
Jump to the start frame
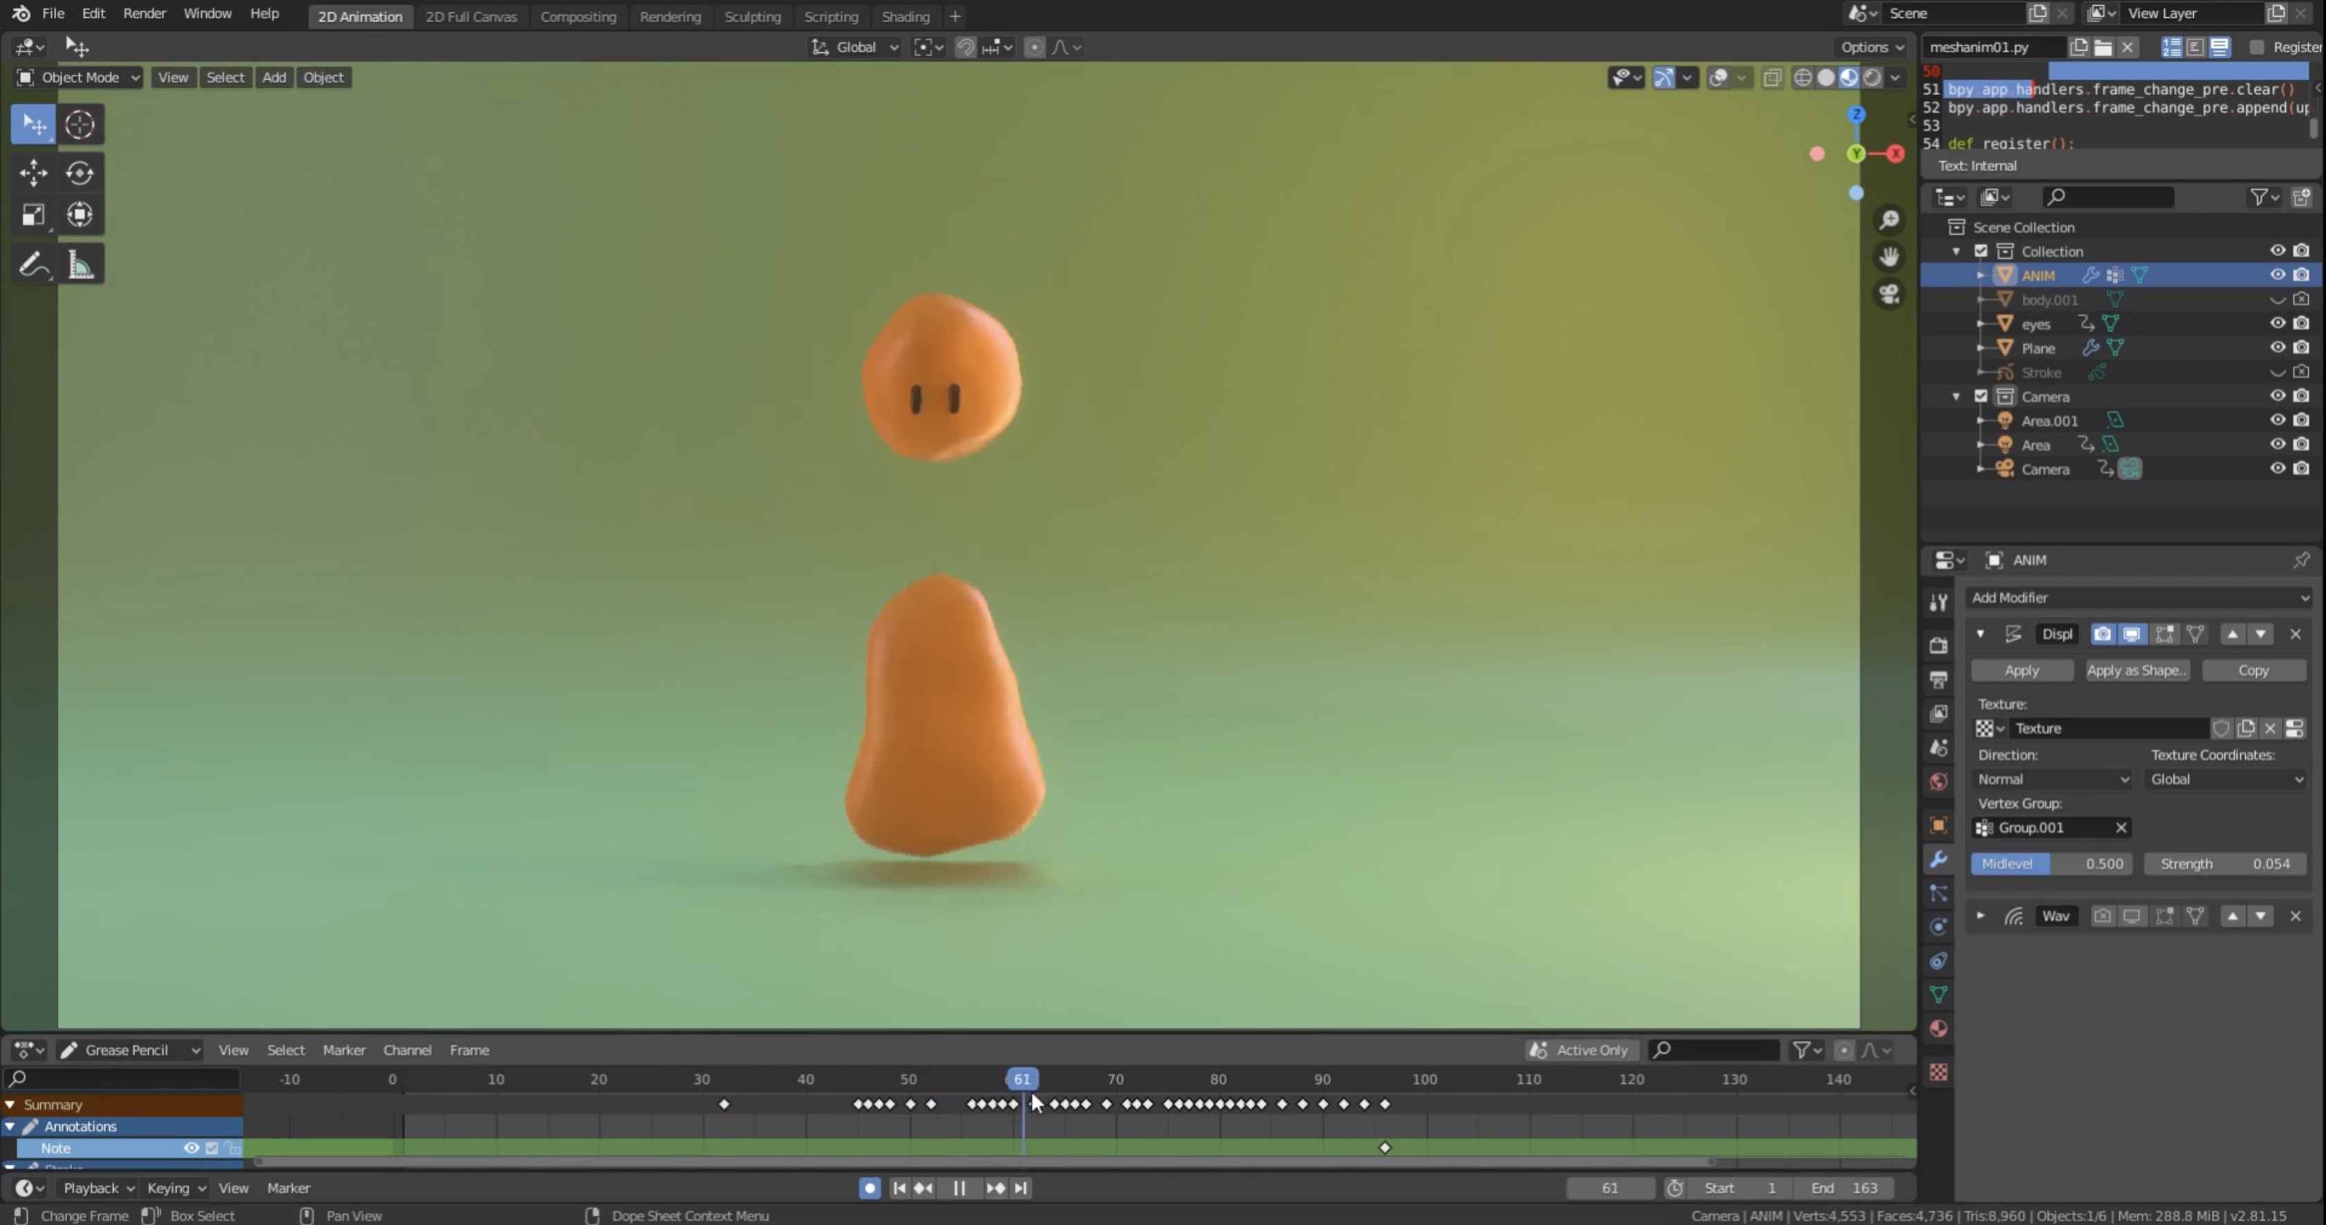(899, 1188)
